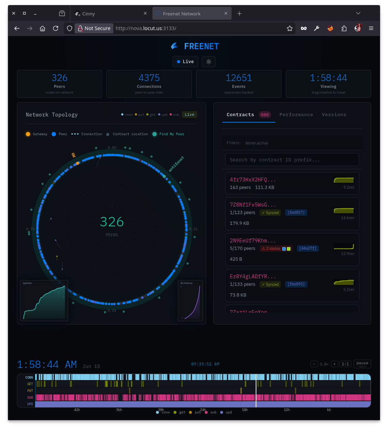Click the Find My Peer legend entry

click(168, 134)
